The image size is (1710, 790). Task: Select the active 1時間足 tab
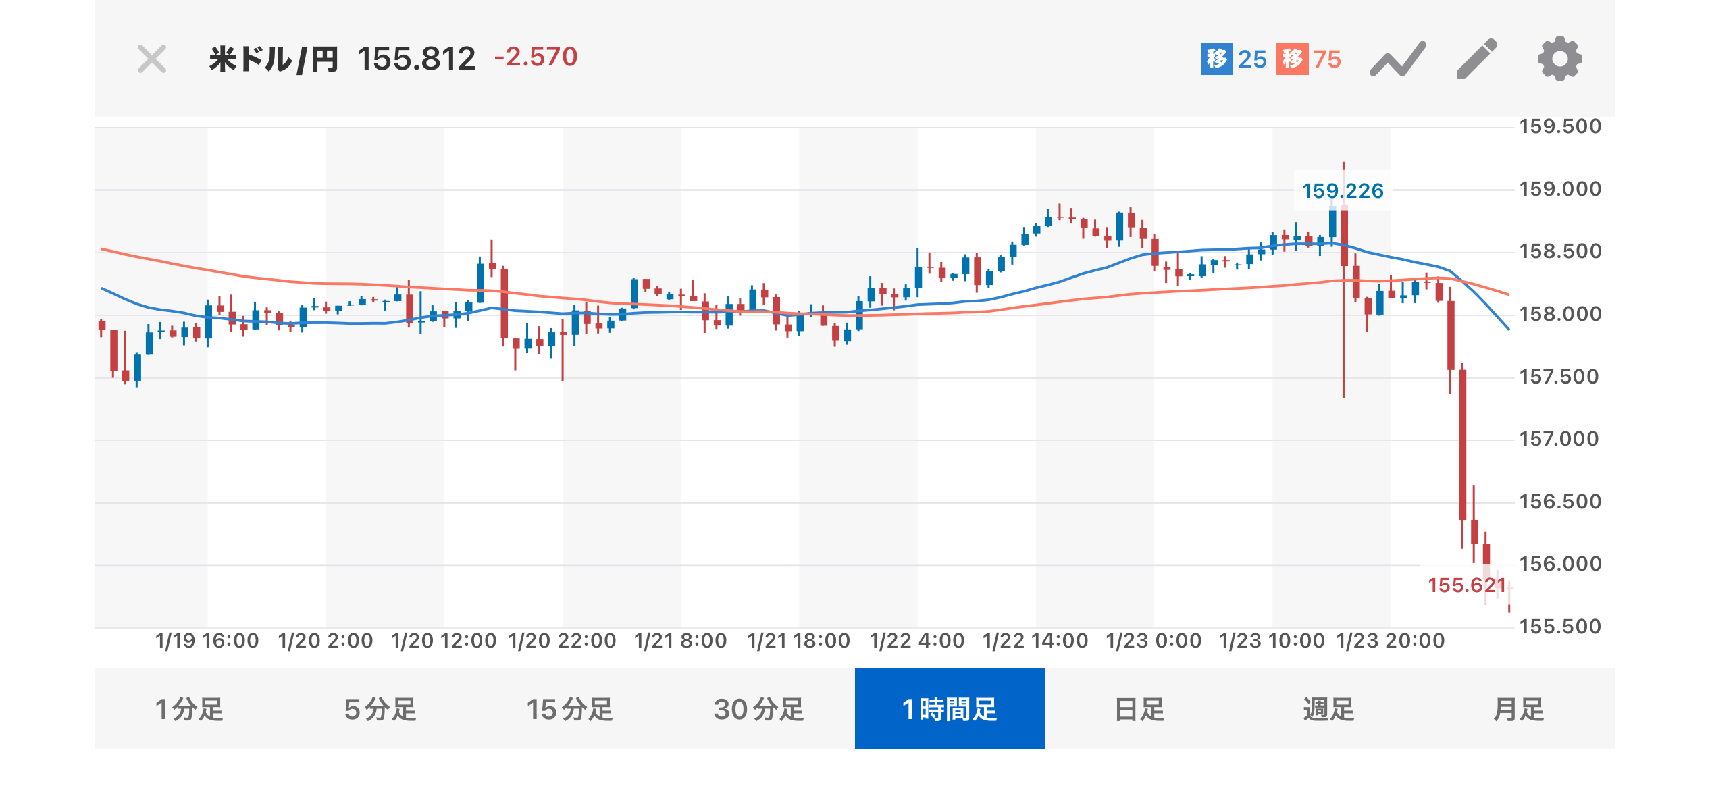950,710
